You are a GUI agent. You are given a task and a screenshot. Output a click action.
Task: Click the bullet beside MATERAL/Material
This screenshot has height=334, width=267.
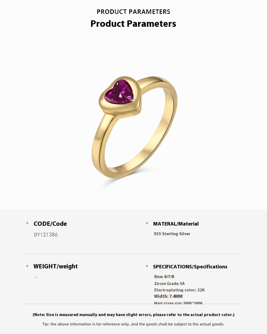pos(147,223)
